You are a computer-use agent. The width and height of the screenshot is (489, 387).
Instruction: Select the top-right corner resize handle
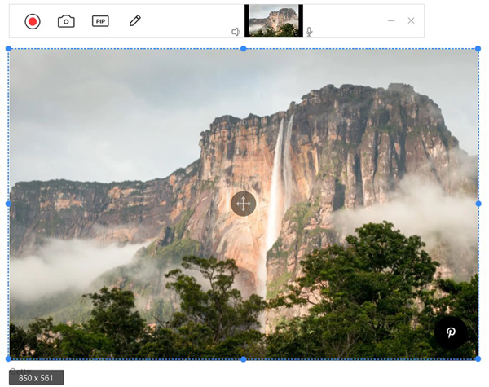[478, 49]
